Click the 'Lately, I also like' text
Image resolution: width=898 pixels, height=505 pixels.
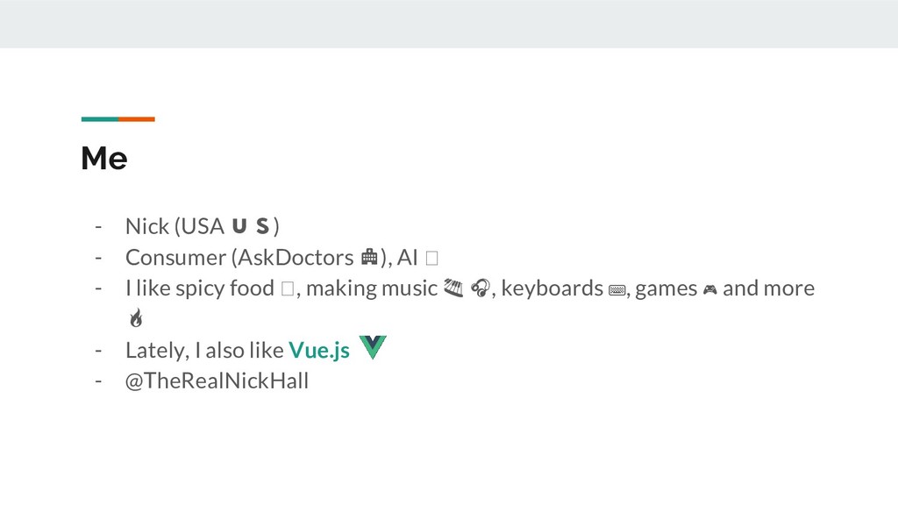tap(204, 350)
